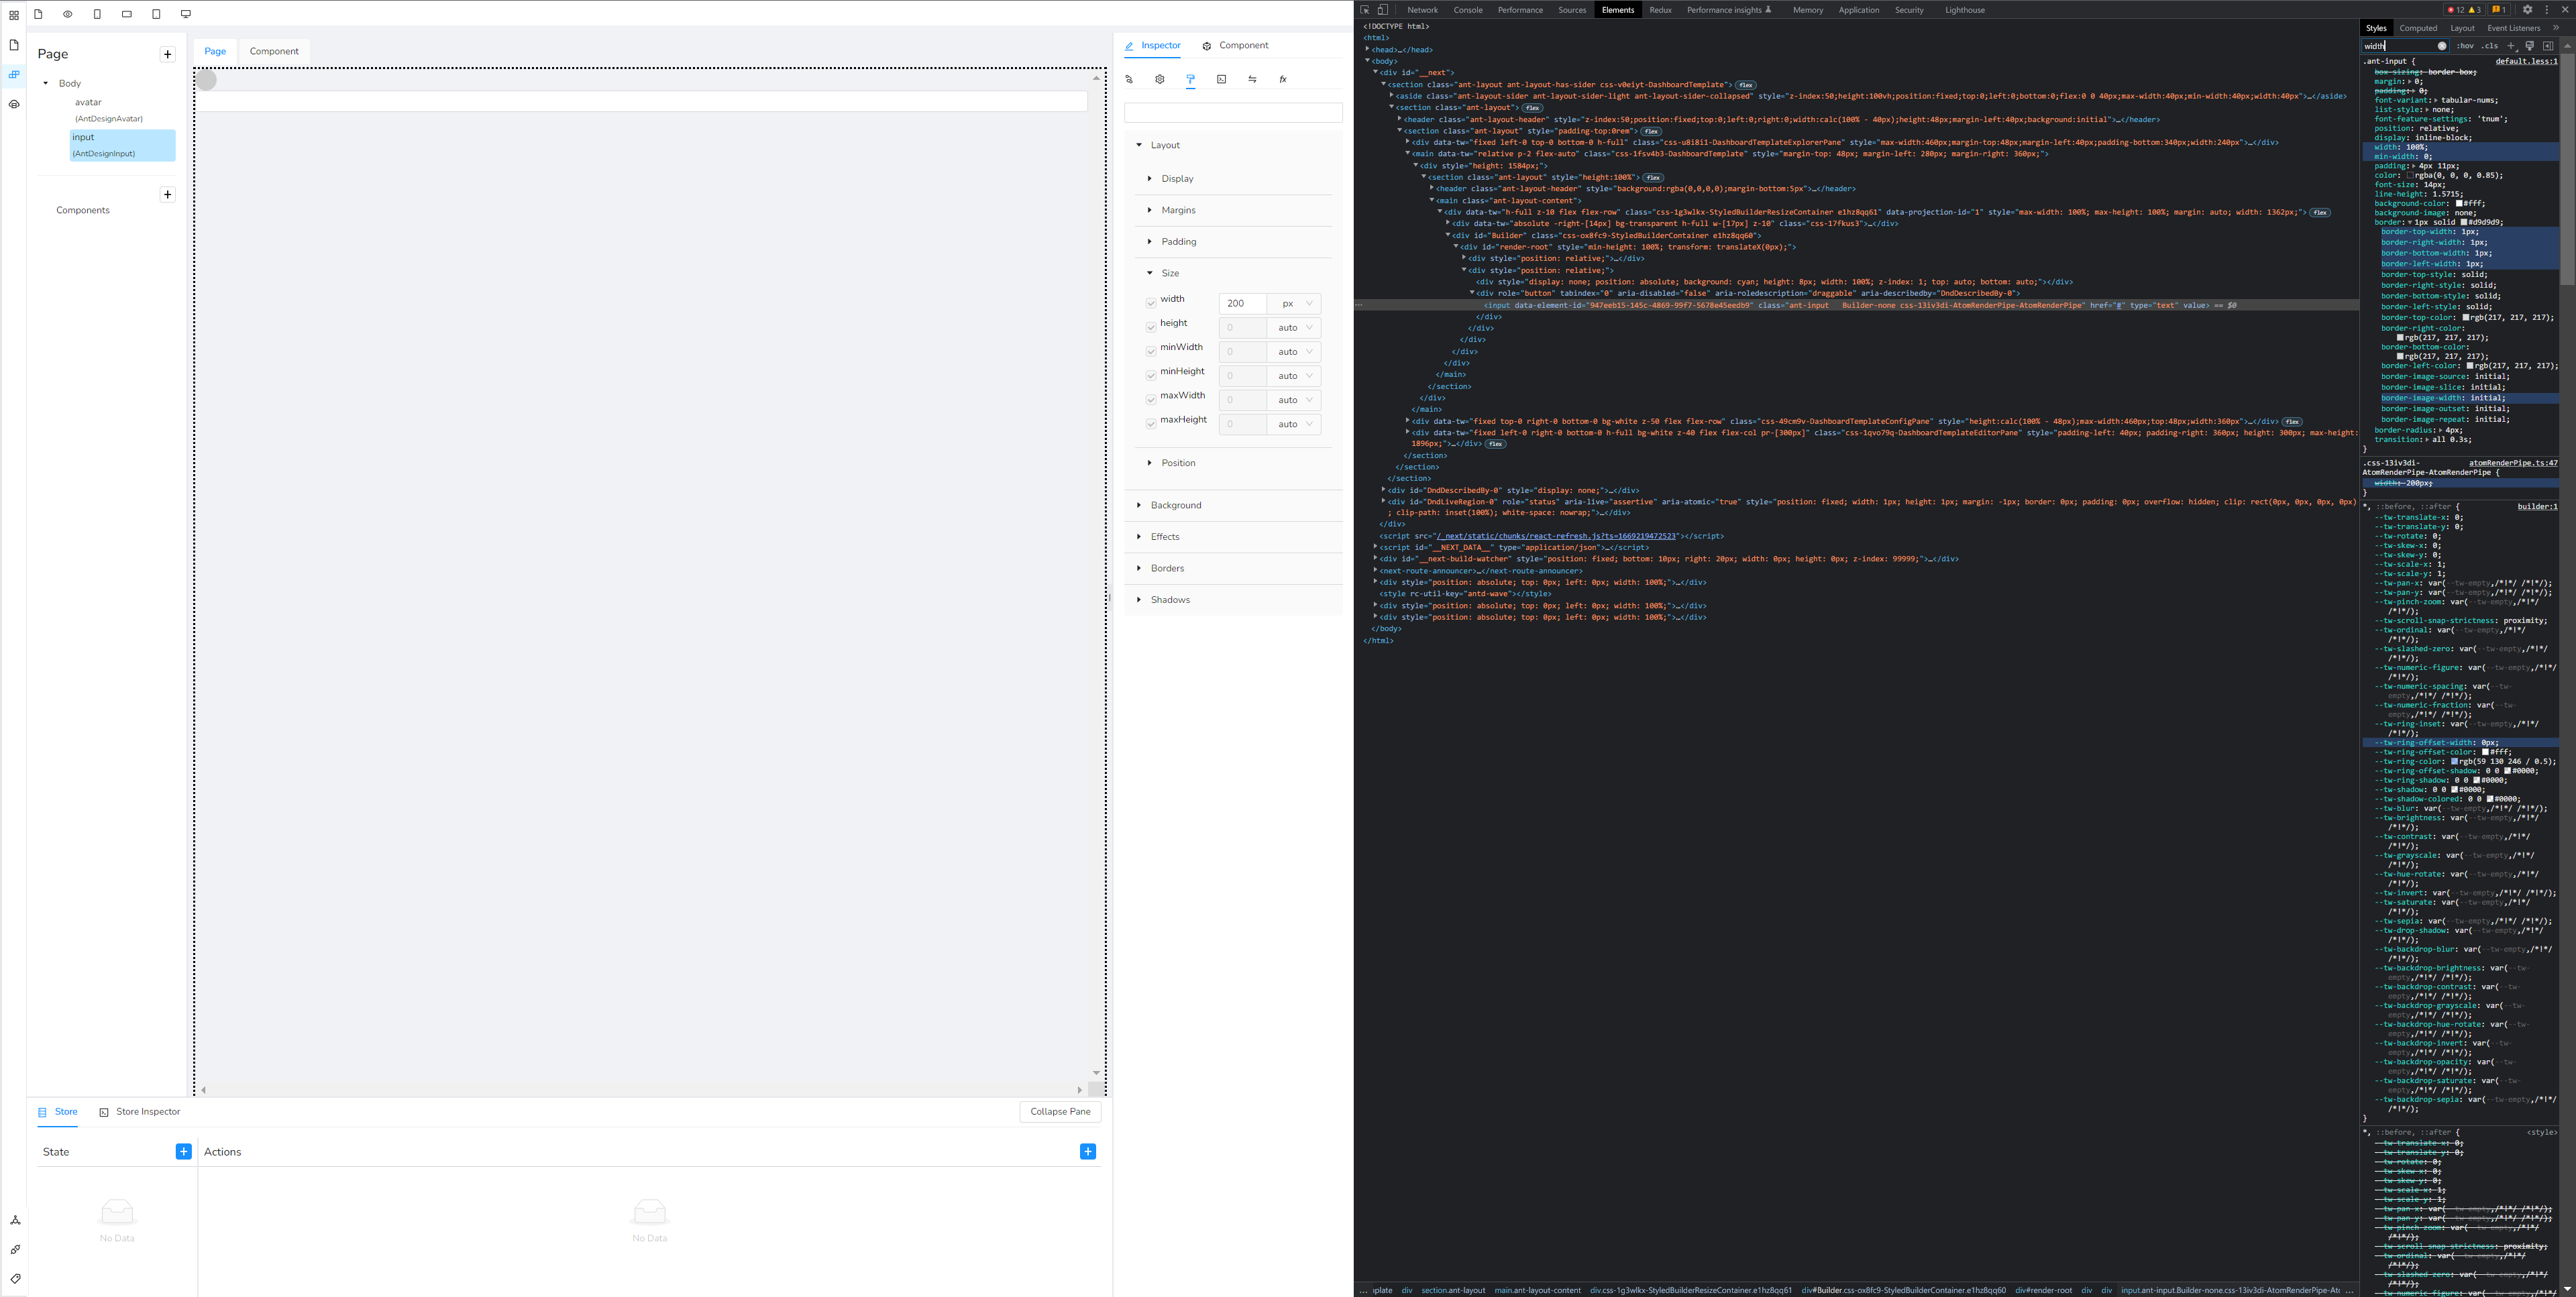Open the Styles paint-roller tab in the Inspector
The height and width of the screenshot is (1297, 2576).
1190,79
